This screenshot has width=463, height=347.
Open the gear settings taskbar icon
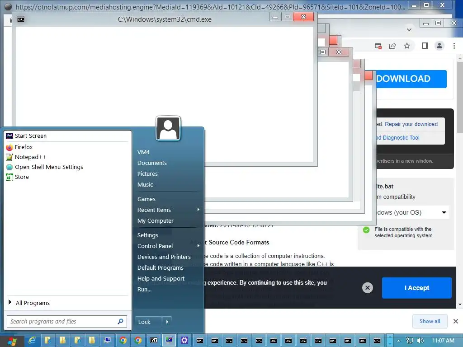click(x=184, y=341)
